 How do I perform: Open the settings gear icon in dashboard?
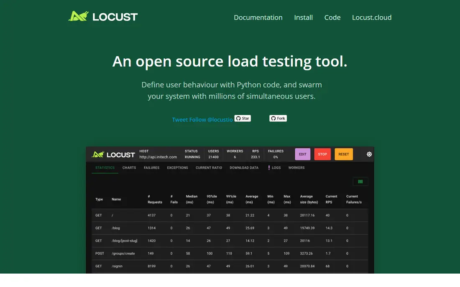pos(369,154)
